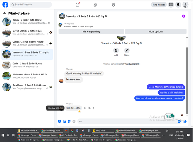Click the Aa message input field
Screen dimensions: 193x142
(x=127, y=121)
